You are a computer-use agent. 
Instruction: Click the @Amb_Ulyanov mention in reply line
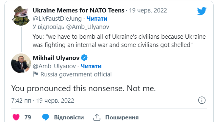[x=88, y=27]
